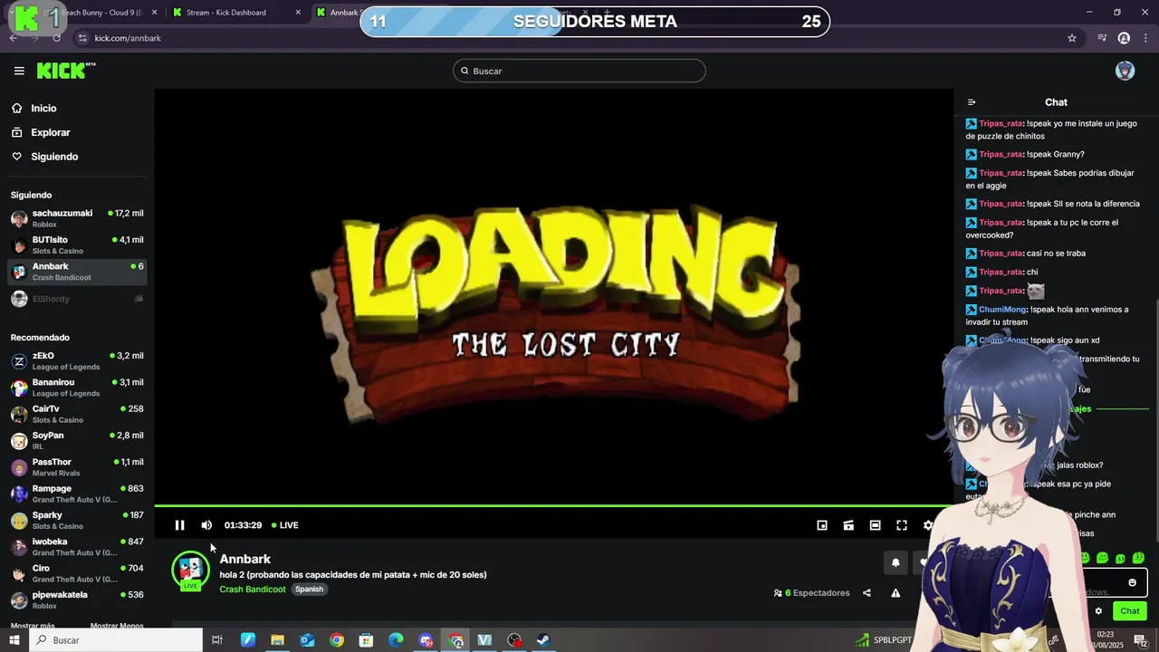Jump to LIVE position

click(284, 525)
